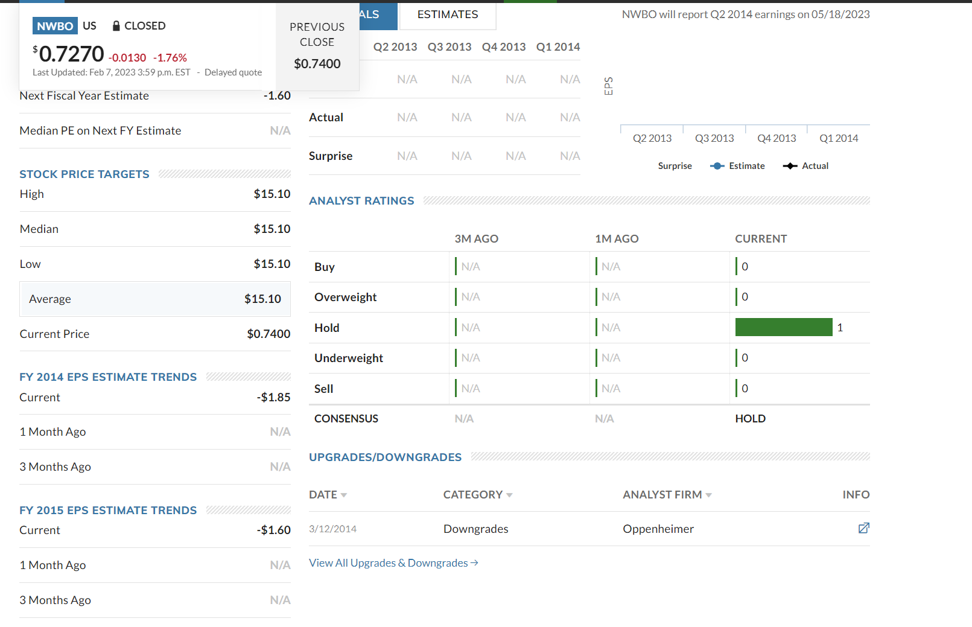This screenshot has width=972, height=627.
Task: Select FY 2015 Current estimate -$1.60
Action: [273, 530]
